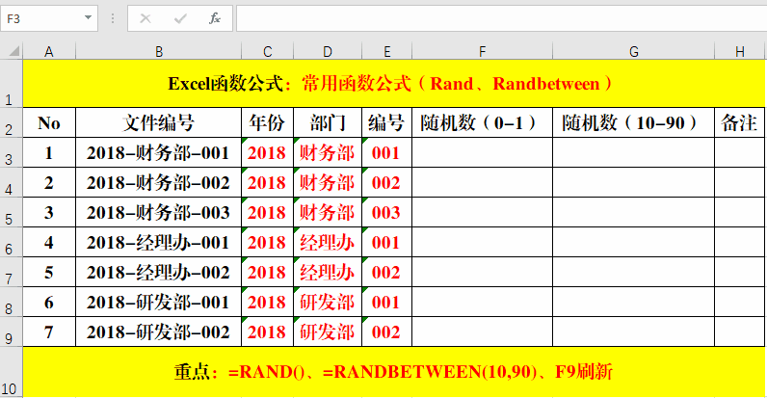Viewport: 767px width, 398px height.
Task: Select cell '2018-财务部-001'
Action: point(158,152)
